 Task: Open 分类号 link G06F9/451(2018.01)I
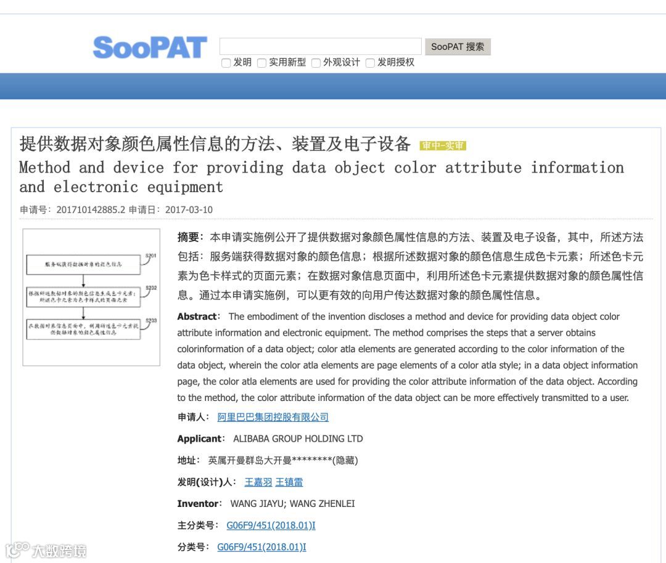pos(261,547)
